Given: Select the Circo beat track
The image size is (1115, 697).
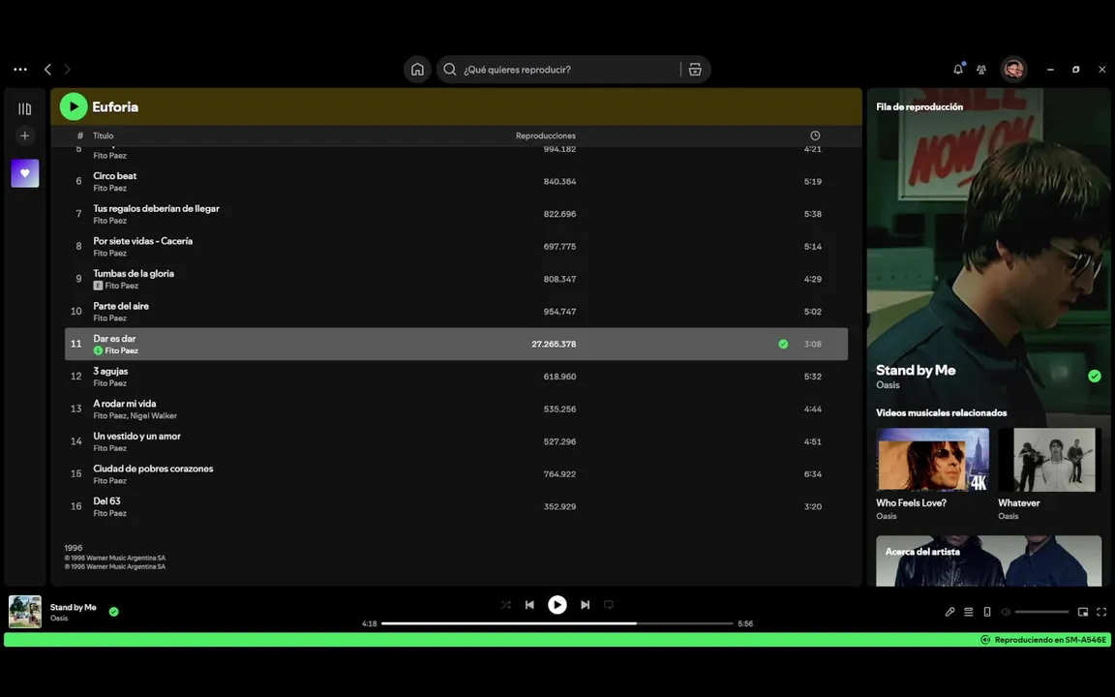Looking at the screenshot, I should coord(456,181).
